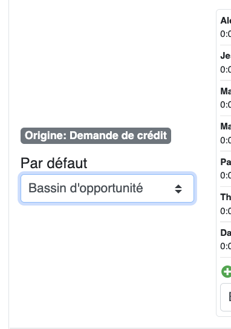This screenshot has width=231, height=329.
Task: Select the list entry starting with "Ale"
Action: (226, 27)
